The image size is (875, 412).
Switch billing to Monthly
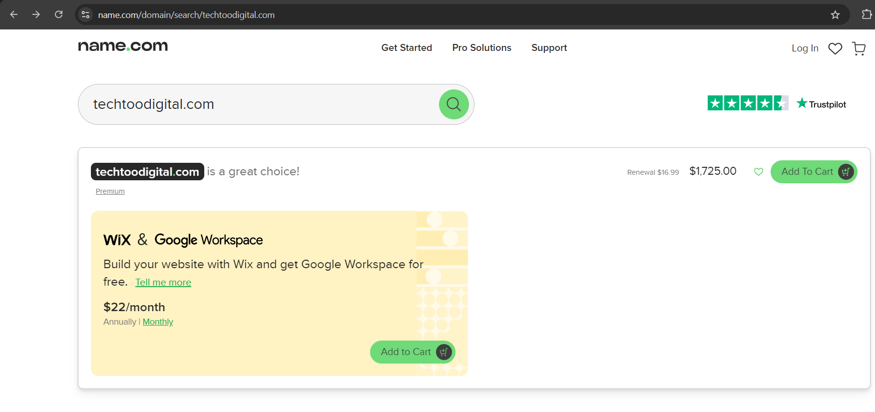(158, 322)
